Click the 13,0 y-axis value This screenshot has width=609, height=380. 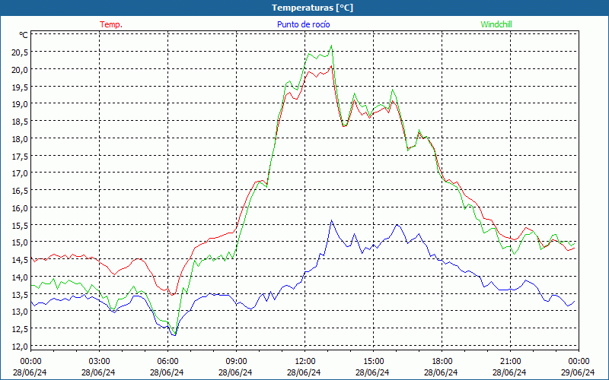pos(20,312)
